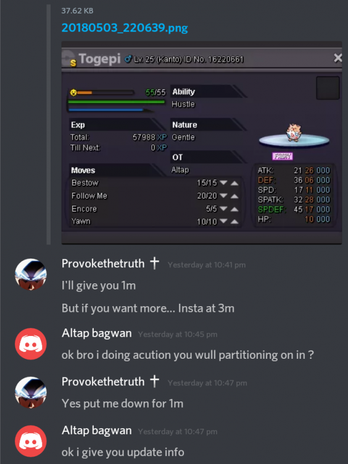348x464 pixels.
Task: Click the Togepi summary image attachment
Action: point(202,143)
